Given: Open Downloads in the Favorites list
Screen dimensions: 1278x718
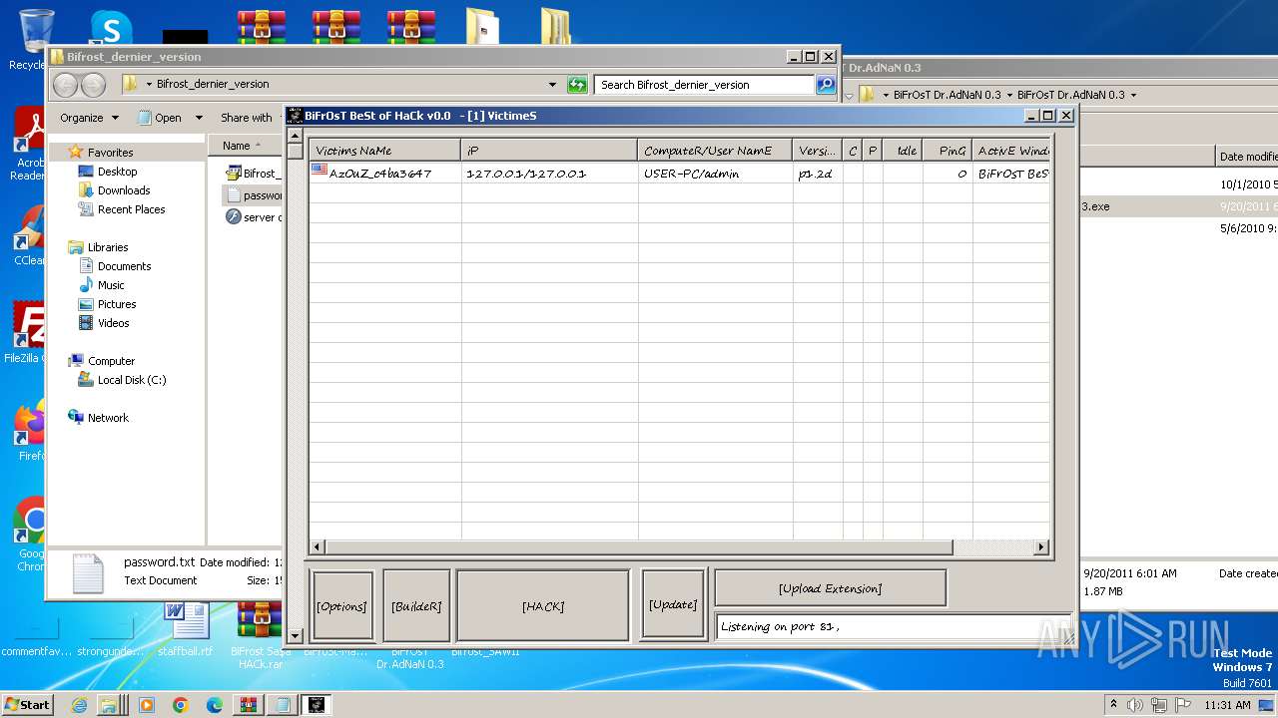Looking at the screenshot, I should tap(124, 190).
